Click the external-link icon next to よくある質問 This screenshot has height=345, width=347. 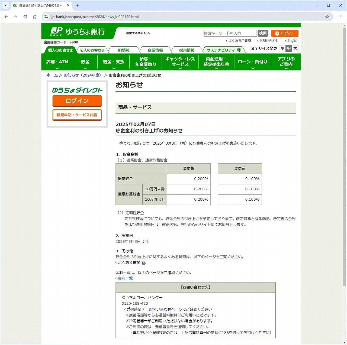(144, 262)
